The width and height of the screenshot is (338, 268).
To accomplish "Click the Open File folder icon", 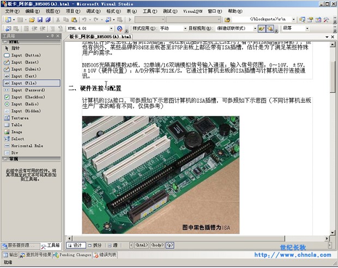I will tap(32, 20).
